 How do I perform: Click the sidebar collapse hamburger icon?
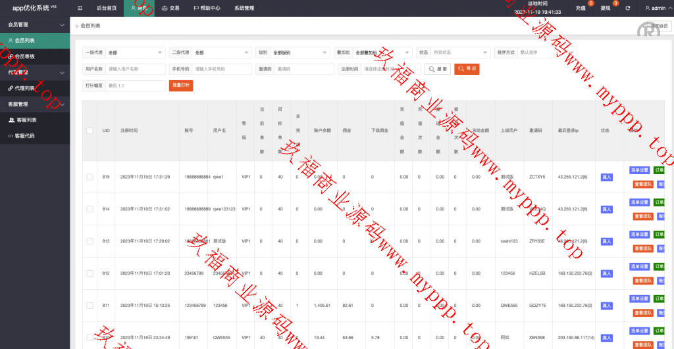pos(80,9)
